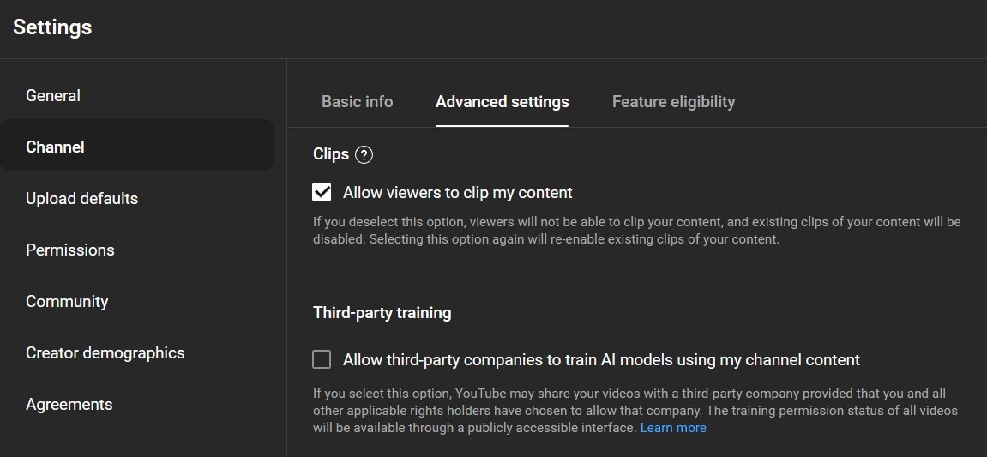Uncheck Allow viewers to clip my content
The image size is (987, 457).
pos(322,193)
